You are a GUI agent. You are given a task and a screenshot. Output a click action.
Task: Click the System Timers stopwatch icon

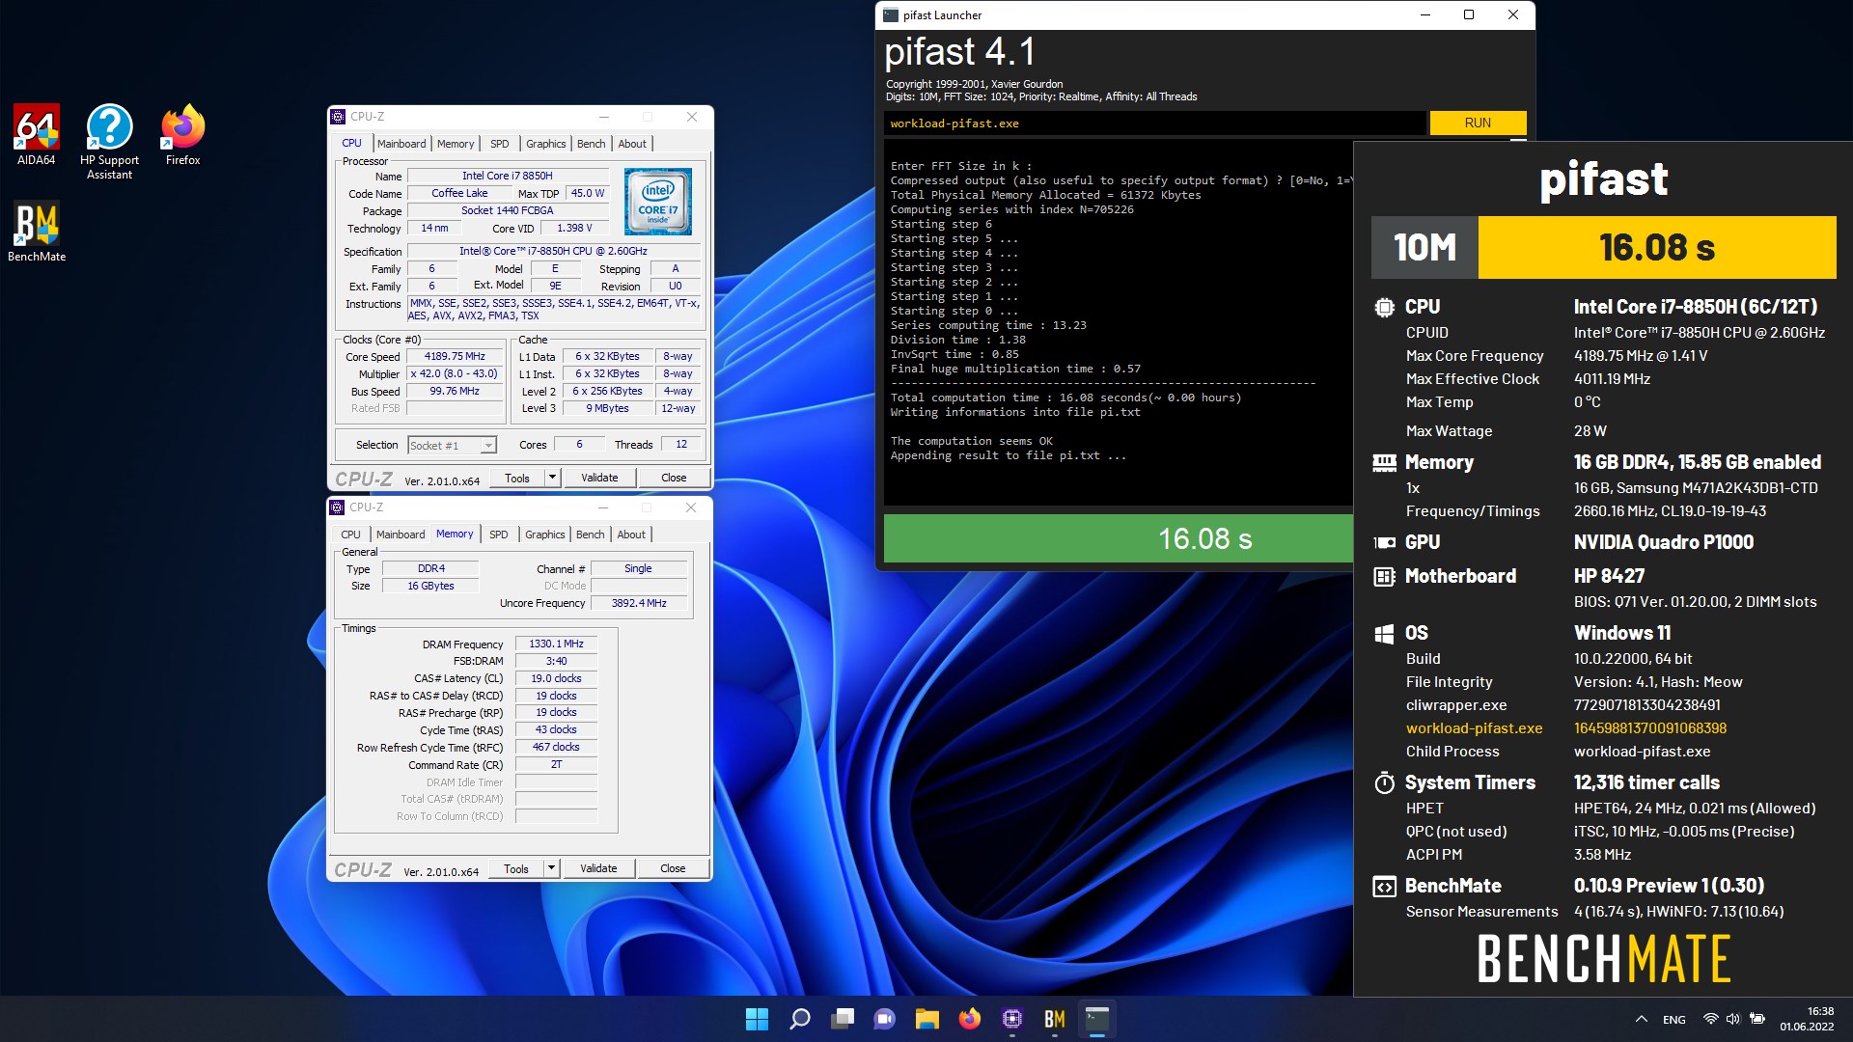tap(1384, 782)
